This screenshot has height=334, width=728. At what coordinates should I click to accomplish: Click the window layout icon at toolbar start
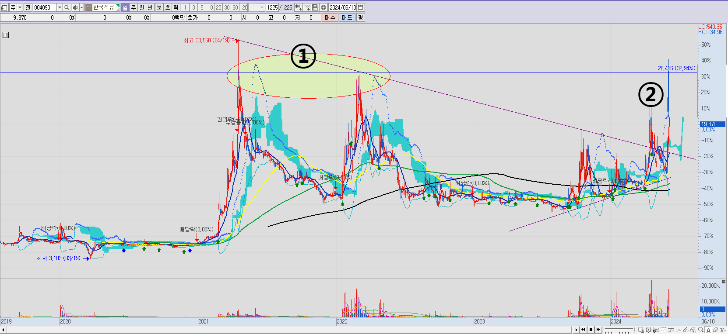pyautogui.click(x=4, y=7)
